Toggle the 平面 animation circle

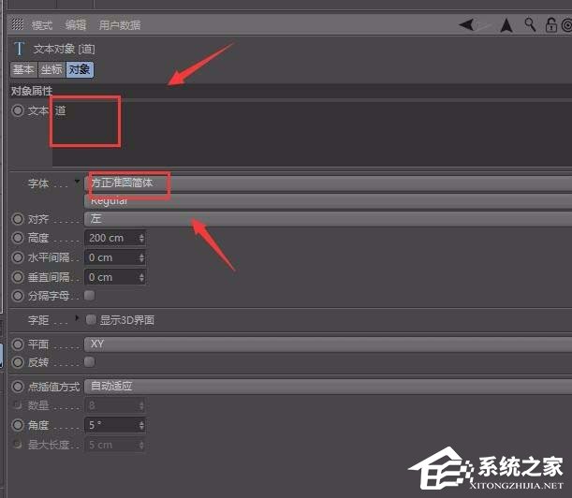pos(18,344)
